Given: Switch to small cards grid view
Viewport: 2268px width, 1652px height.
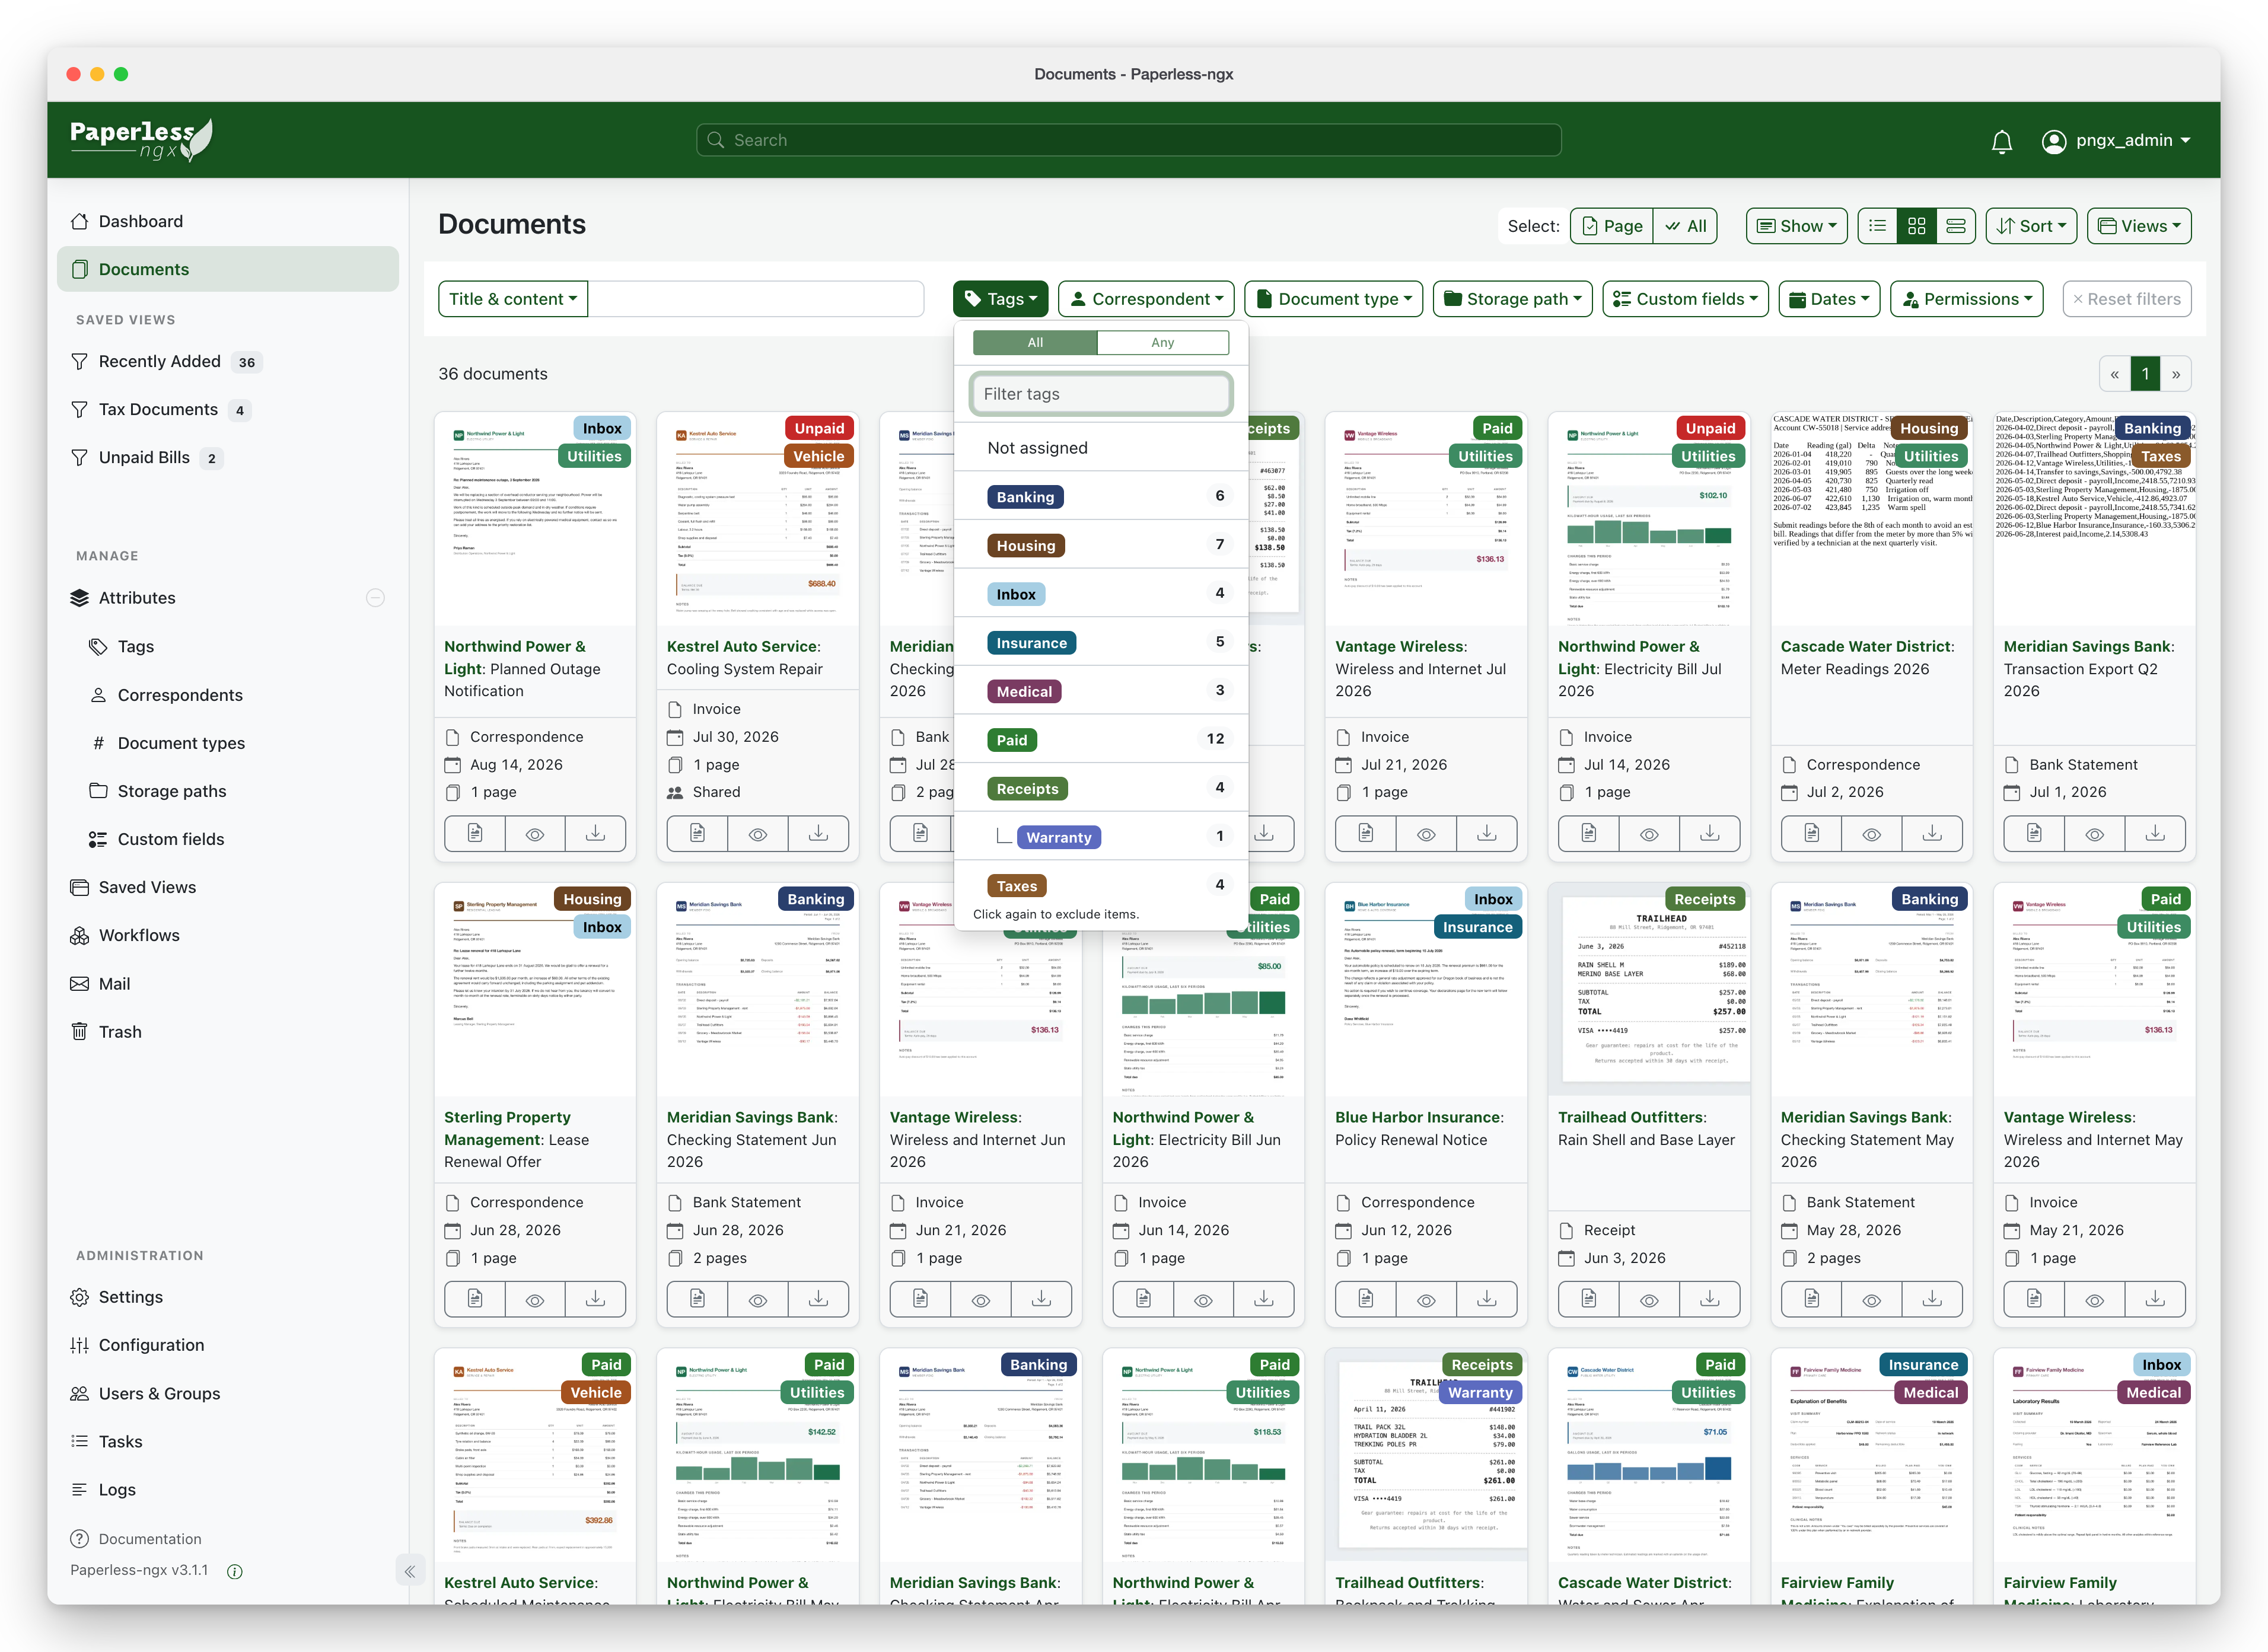Looking at the screenshot, I should 1917,226.
